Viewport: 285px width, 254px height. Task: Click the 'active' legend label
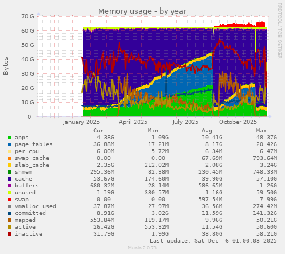tap(25, 227)
